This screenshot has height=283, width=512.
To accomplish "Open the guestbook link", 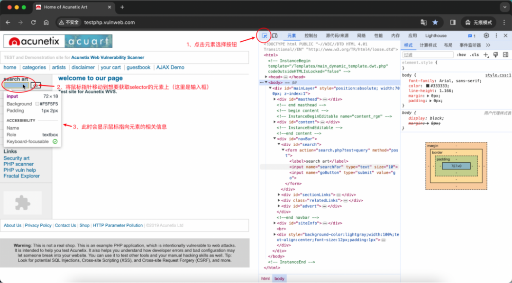I will (138, 67).
